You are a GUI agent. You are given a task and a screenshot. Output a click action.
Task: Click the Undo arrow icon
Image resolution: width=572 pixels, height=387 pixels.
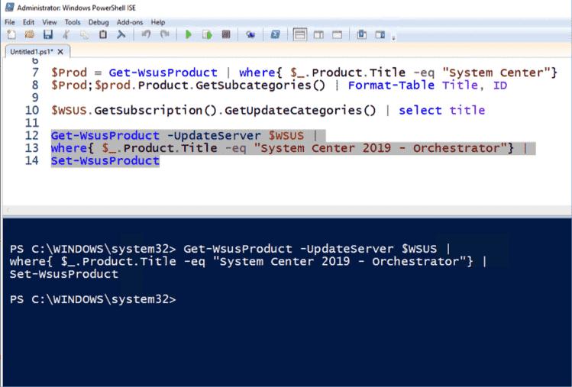click(x=147, y=34)
